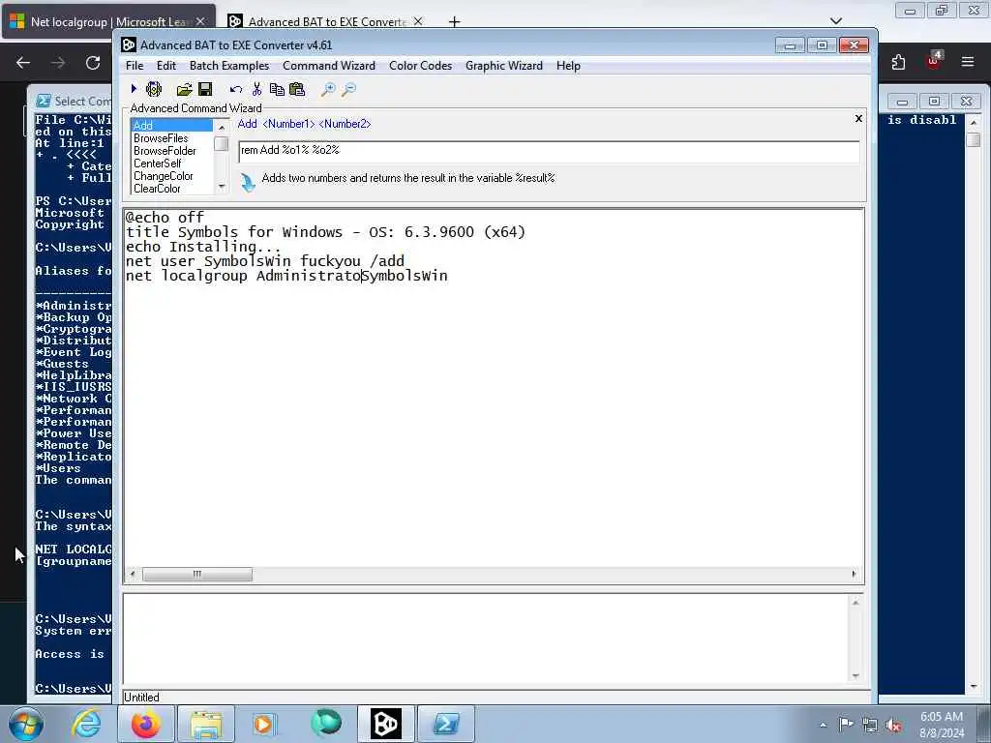Open the File menu

pos(135,66)
